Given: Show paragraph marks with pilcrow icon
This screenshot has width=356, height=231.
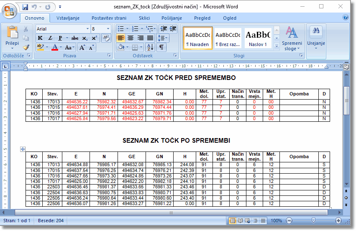Looking at the screenshot, I should click(x=161, y=47).
